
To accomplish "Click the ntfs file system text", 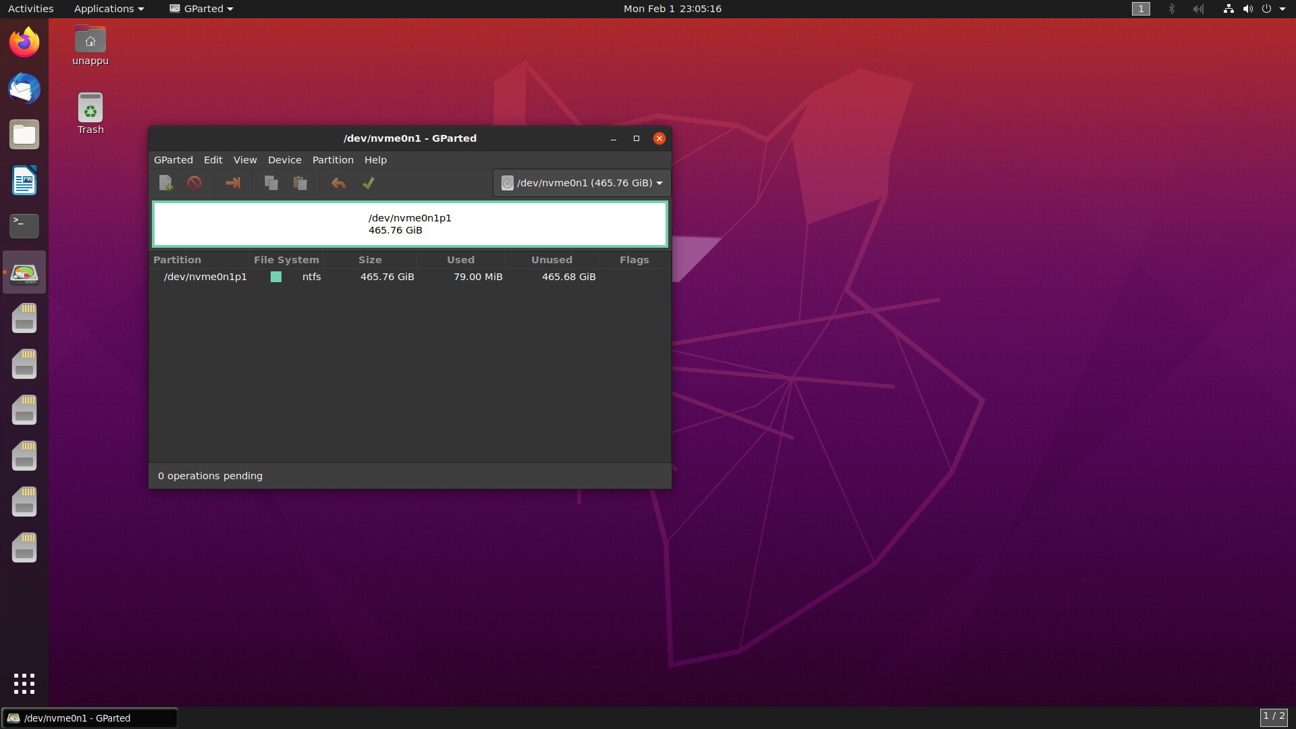I will (312, 277).
